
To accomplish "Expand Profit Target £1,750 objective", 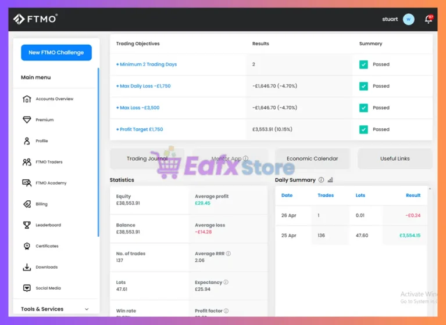I will [140, 129].
